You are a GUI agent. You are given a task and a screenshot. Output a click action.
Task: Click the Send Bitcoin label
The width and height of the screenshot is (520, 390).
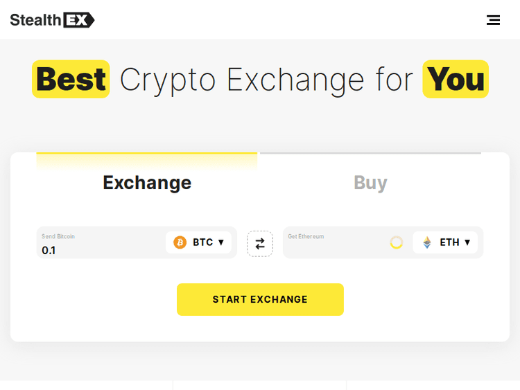pyautogui.click(x=58, y=236)
